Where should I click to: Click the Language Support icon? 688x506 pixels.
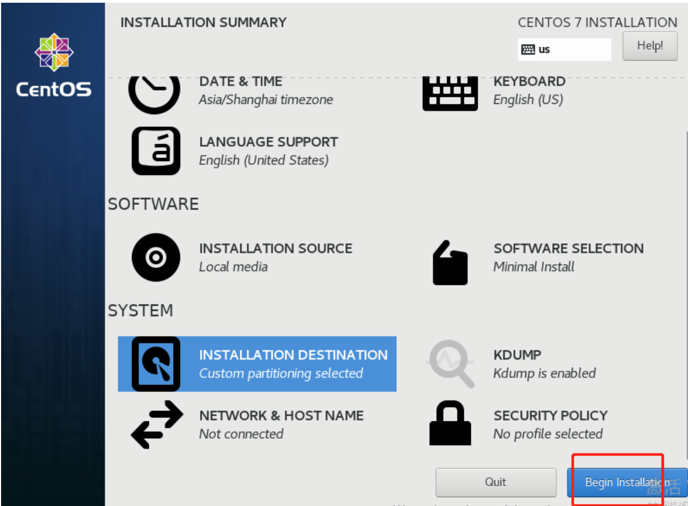[x=156, y=151]
